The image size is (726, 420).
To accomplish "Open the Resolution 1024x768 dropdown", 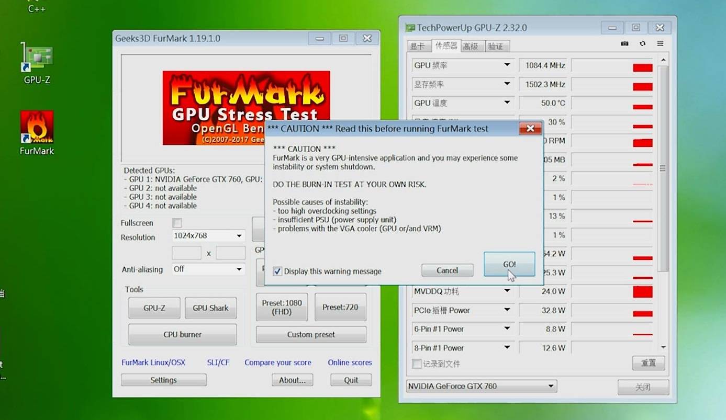I will coord(208,236).
